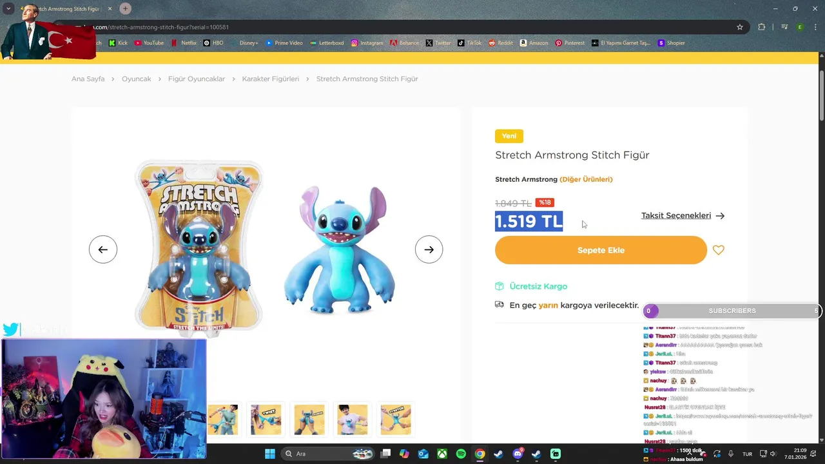Select the last product thumbnail
The width and height of the screenshot is (825, 464).
[x=396, y=420]
